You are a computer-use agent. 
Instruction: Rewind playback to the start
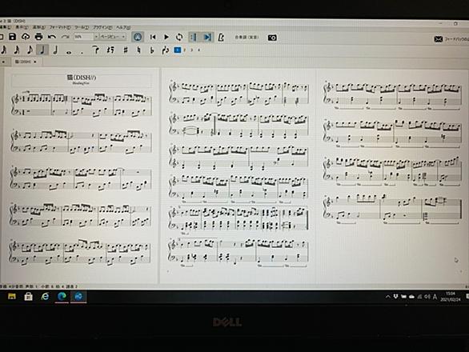153,37
